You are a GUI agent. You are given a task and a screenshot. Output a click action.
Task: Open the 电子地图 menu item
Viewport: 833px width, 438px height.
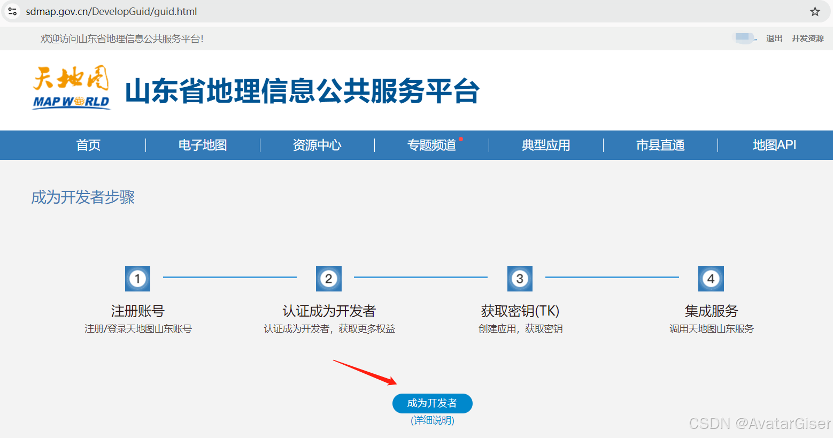coord(203,145)
